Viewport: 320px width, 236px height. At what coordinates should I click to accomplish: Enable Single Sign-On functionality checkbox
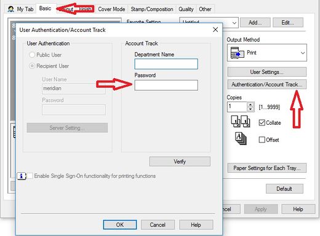[x=30, y=176]
